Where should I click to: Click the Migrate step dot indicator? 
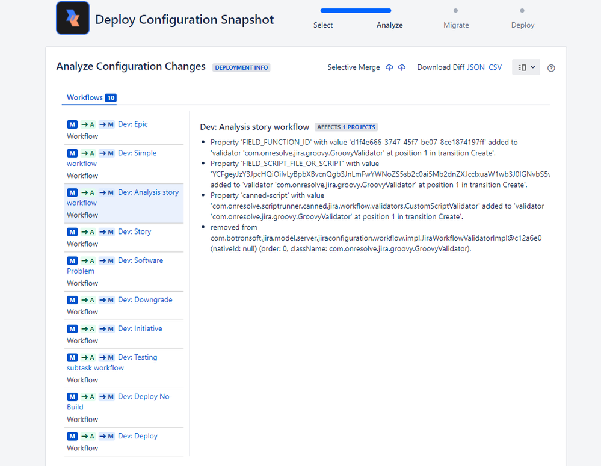(455, 10)
